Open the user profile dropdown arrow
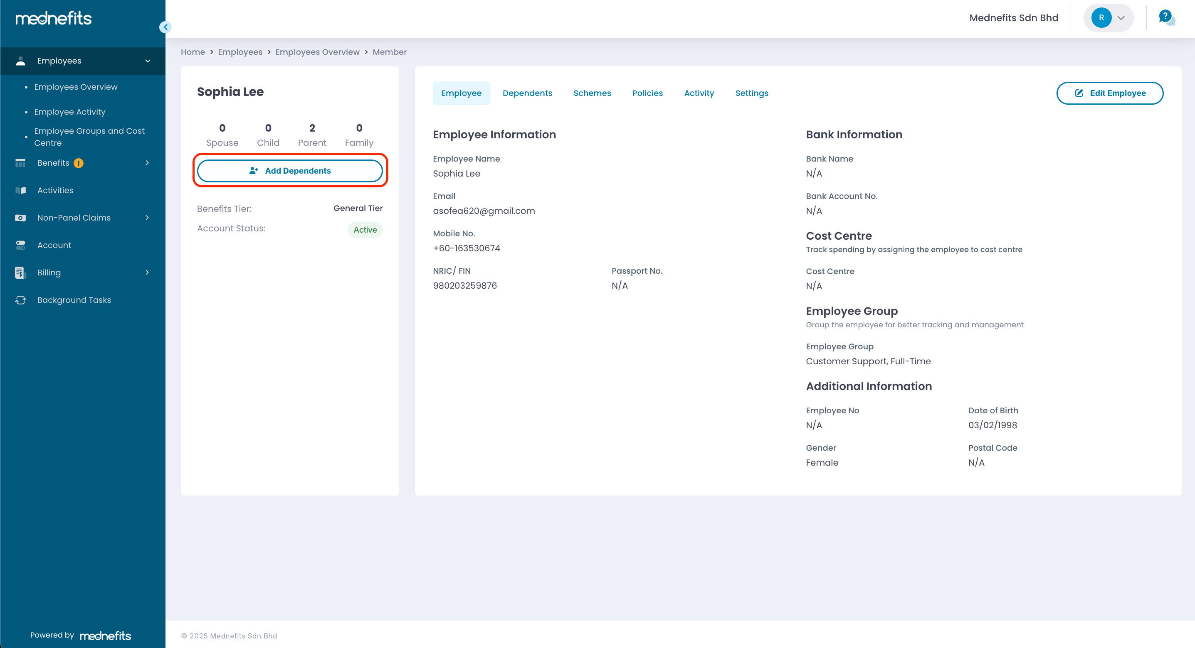 pyautogui.click(x=1121, y=18)
